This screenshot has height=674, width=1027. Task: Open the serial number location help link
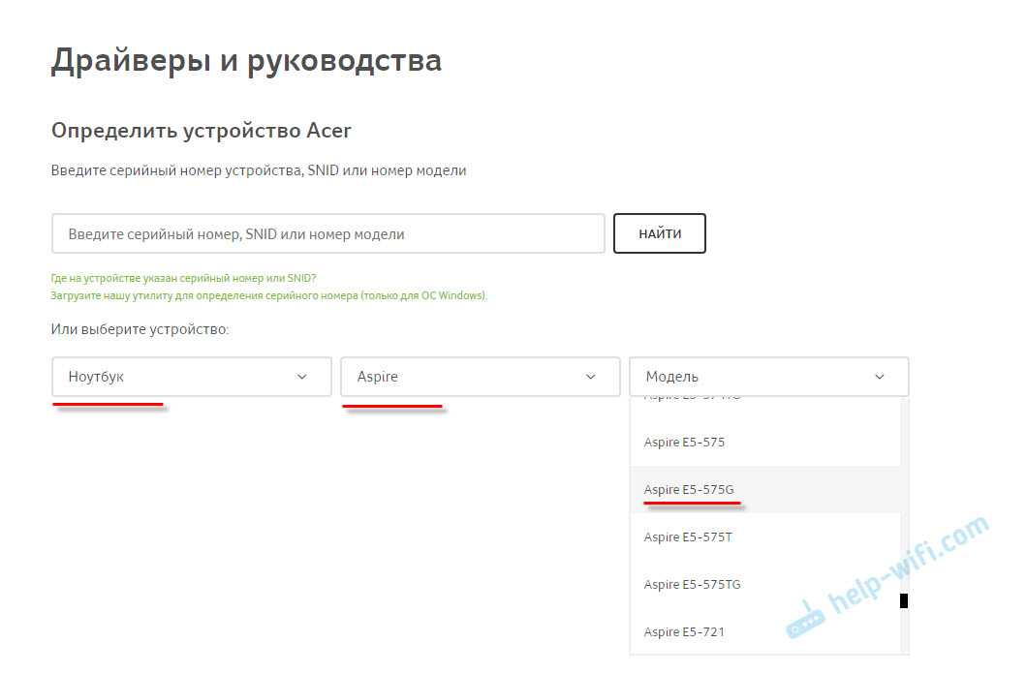pyautogui.click(x=183, y=278)
